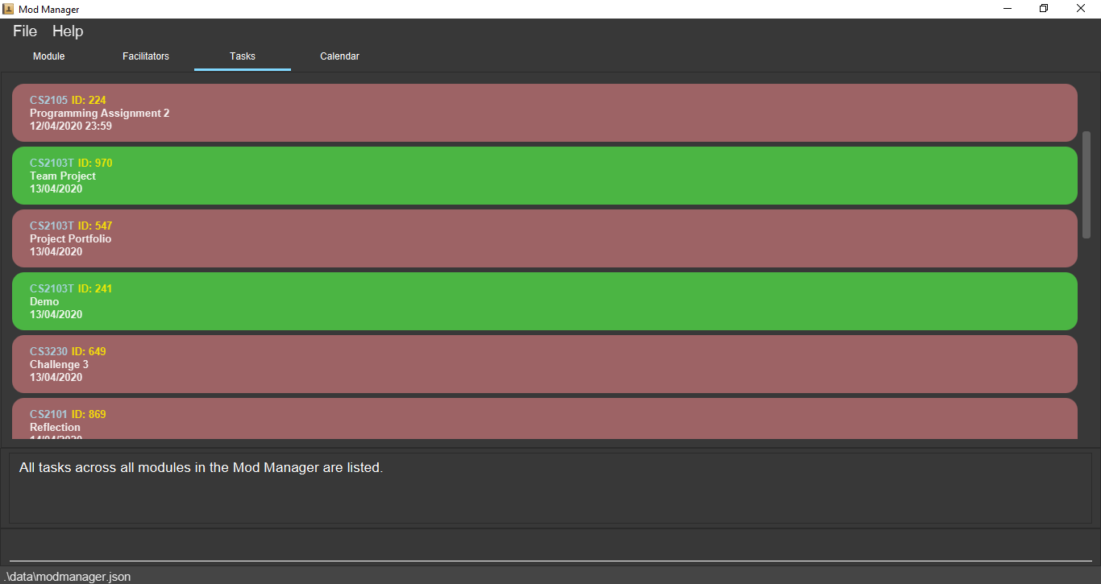Open the Calendar tab

(339, 56)
